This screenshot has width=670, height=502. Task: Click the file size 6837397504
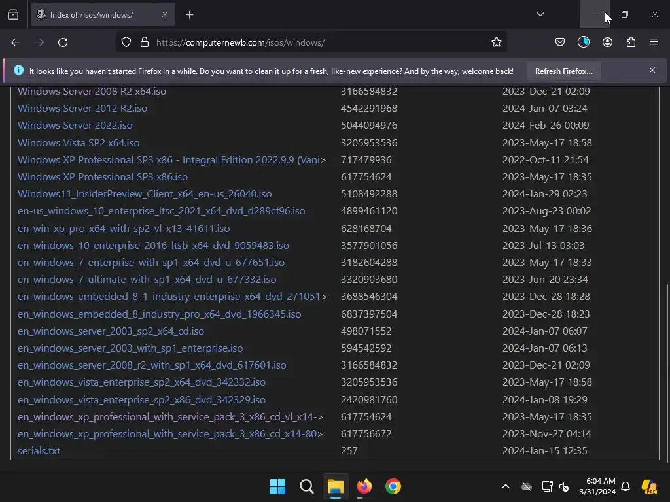point(369,314)
